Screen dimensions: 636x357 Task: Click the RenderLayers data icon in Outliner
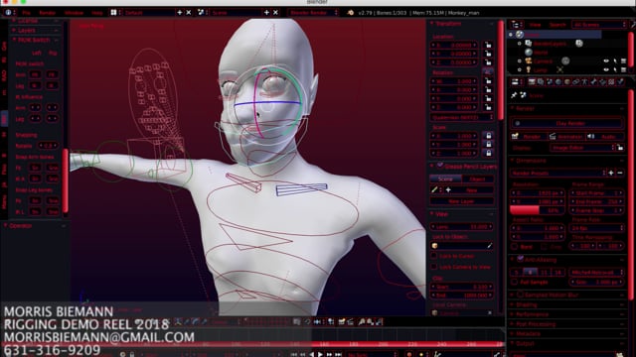point(579,44)
